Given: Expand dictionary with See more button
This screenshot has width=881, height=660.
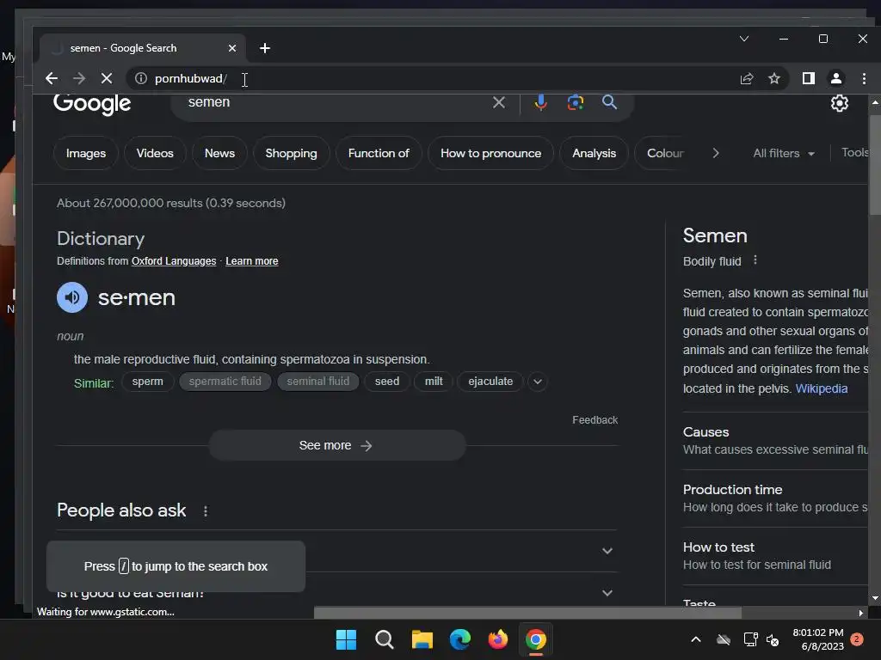Looking at the screenshot, I should tap(337, 446).
